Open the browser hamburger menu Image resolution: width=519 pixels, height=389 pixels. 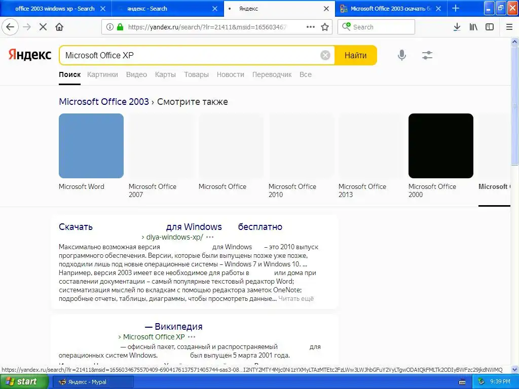click(x=509, y=27)
